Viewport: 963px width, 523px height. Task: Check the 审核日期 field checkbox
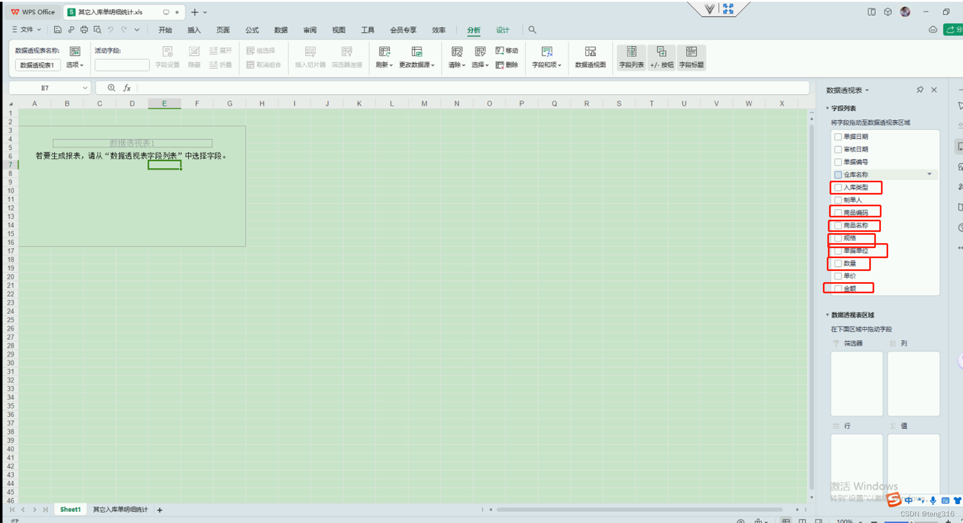coord(838,149)
